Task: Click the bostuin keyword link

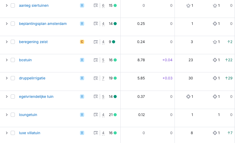Action: [x=25, y=60]
